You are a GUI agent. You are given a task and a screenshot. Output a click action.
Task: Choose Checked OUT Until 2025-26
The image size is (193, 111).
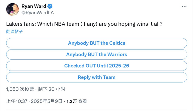(96, 66)
